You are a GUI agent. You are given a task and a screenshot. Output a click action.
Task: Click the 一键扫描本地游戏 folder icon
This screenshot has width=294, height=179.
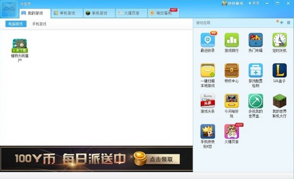click(208, 71)
